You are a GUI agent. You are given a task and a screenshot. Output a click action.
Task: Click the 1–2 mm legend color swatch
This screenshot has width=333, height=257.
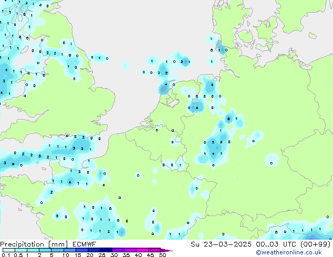pos(33,250)
